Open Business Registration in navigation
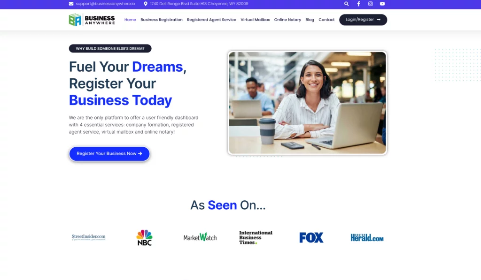Viewport: 481px width, 280px height. point(162,20)
